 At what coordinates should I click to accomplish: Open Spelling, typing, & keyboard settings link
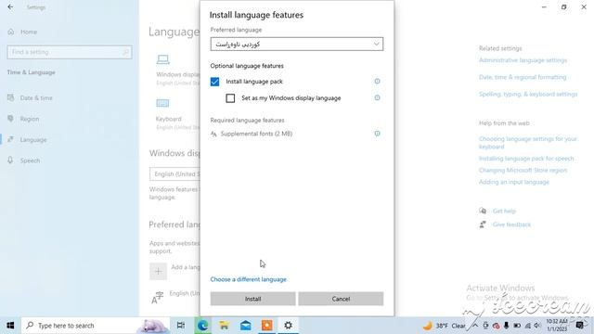(528, 94)
